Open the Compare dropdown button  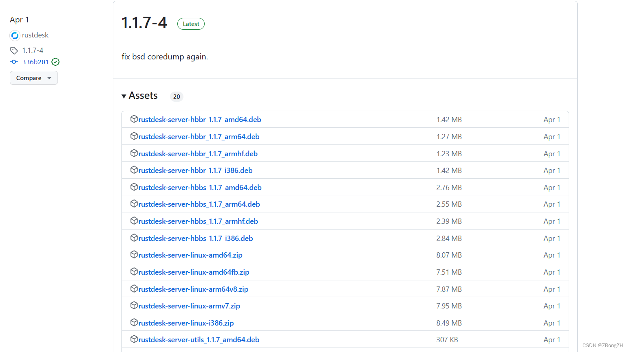pos(34,78)
